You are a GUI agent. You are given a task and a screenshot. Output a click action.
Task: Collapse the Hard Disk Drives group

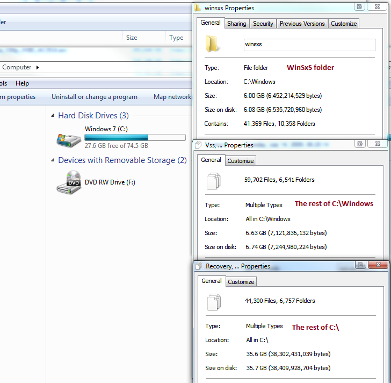point(53,116)
